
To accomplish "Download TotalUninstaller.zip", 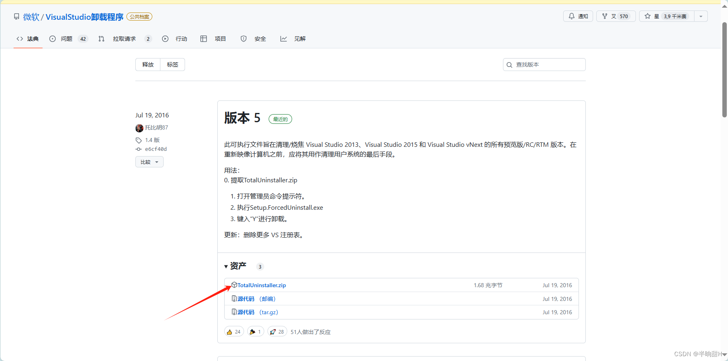I will coord(261,285).
